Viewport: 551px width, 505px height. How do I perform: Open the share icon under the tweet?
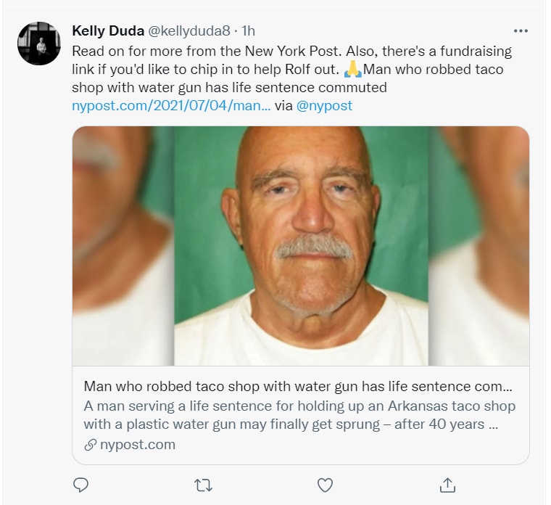pos(448,484)
